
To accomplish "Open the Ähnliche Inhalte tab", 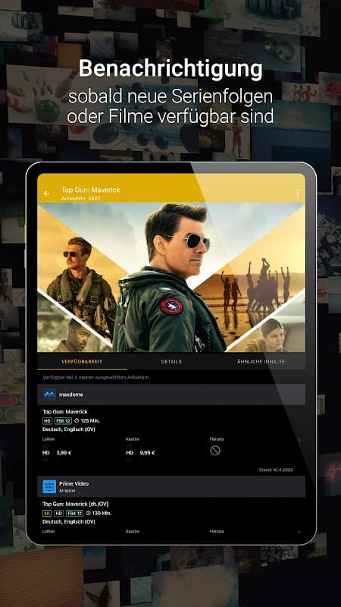I will 261,362.
